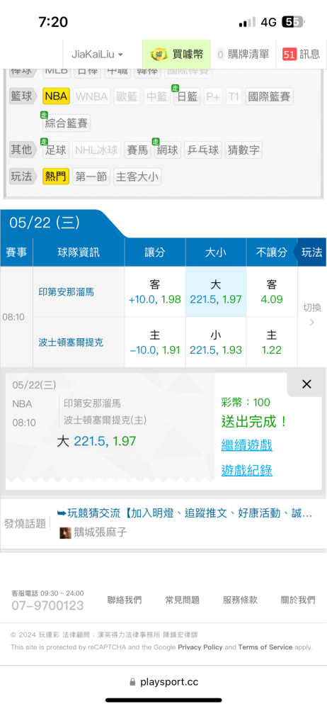Pick home spread -10.0, 1.91
327x709 pixels.
click(x=155, y=342)
